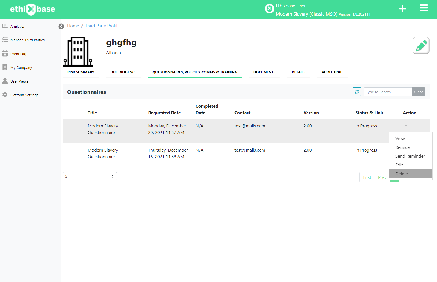Open Manage Third Parties in sidebar

click(x=28, y=40)
